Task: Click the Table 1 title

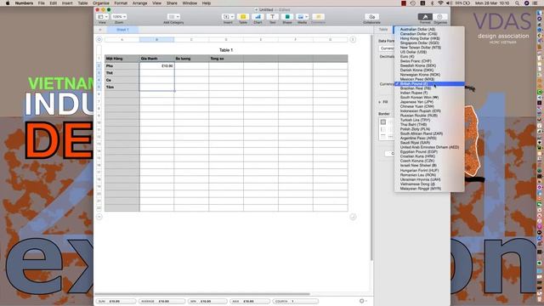Action: click(x=226, y=50)
